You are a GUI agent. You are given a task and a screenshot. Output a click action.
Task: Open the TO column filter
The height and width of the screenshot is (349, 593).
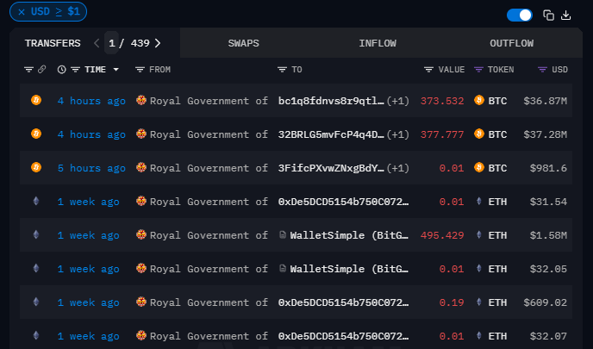[282, 70]
